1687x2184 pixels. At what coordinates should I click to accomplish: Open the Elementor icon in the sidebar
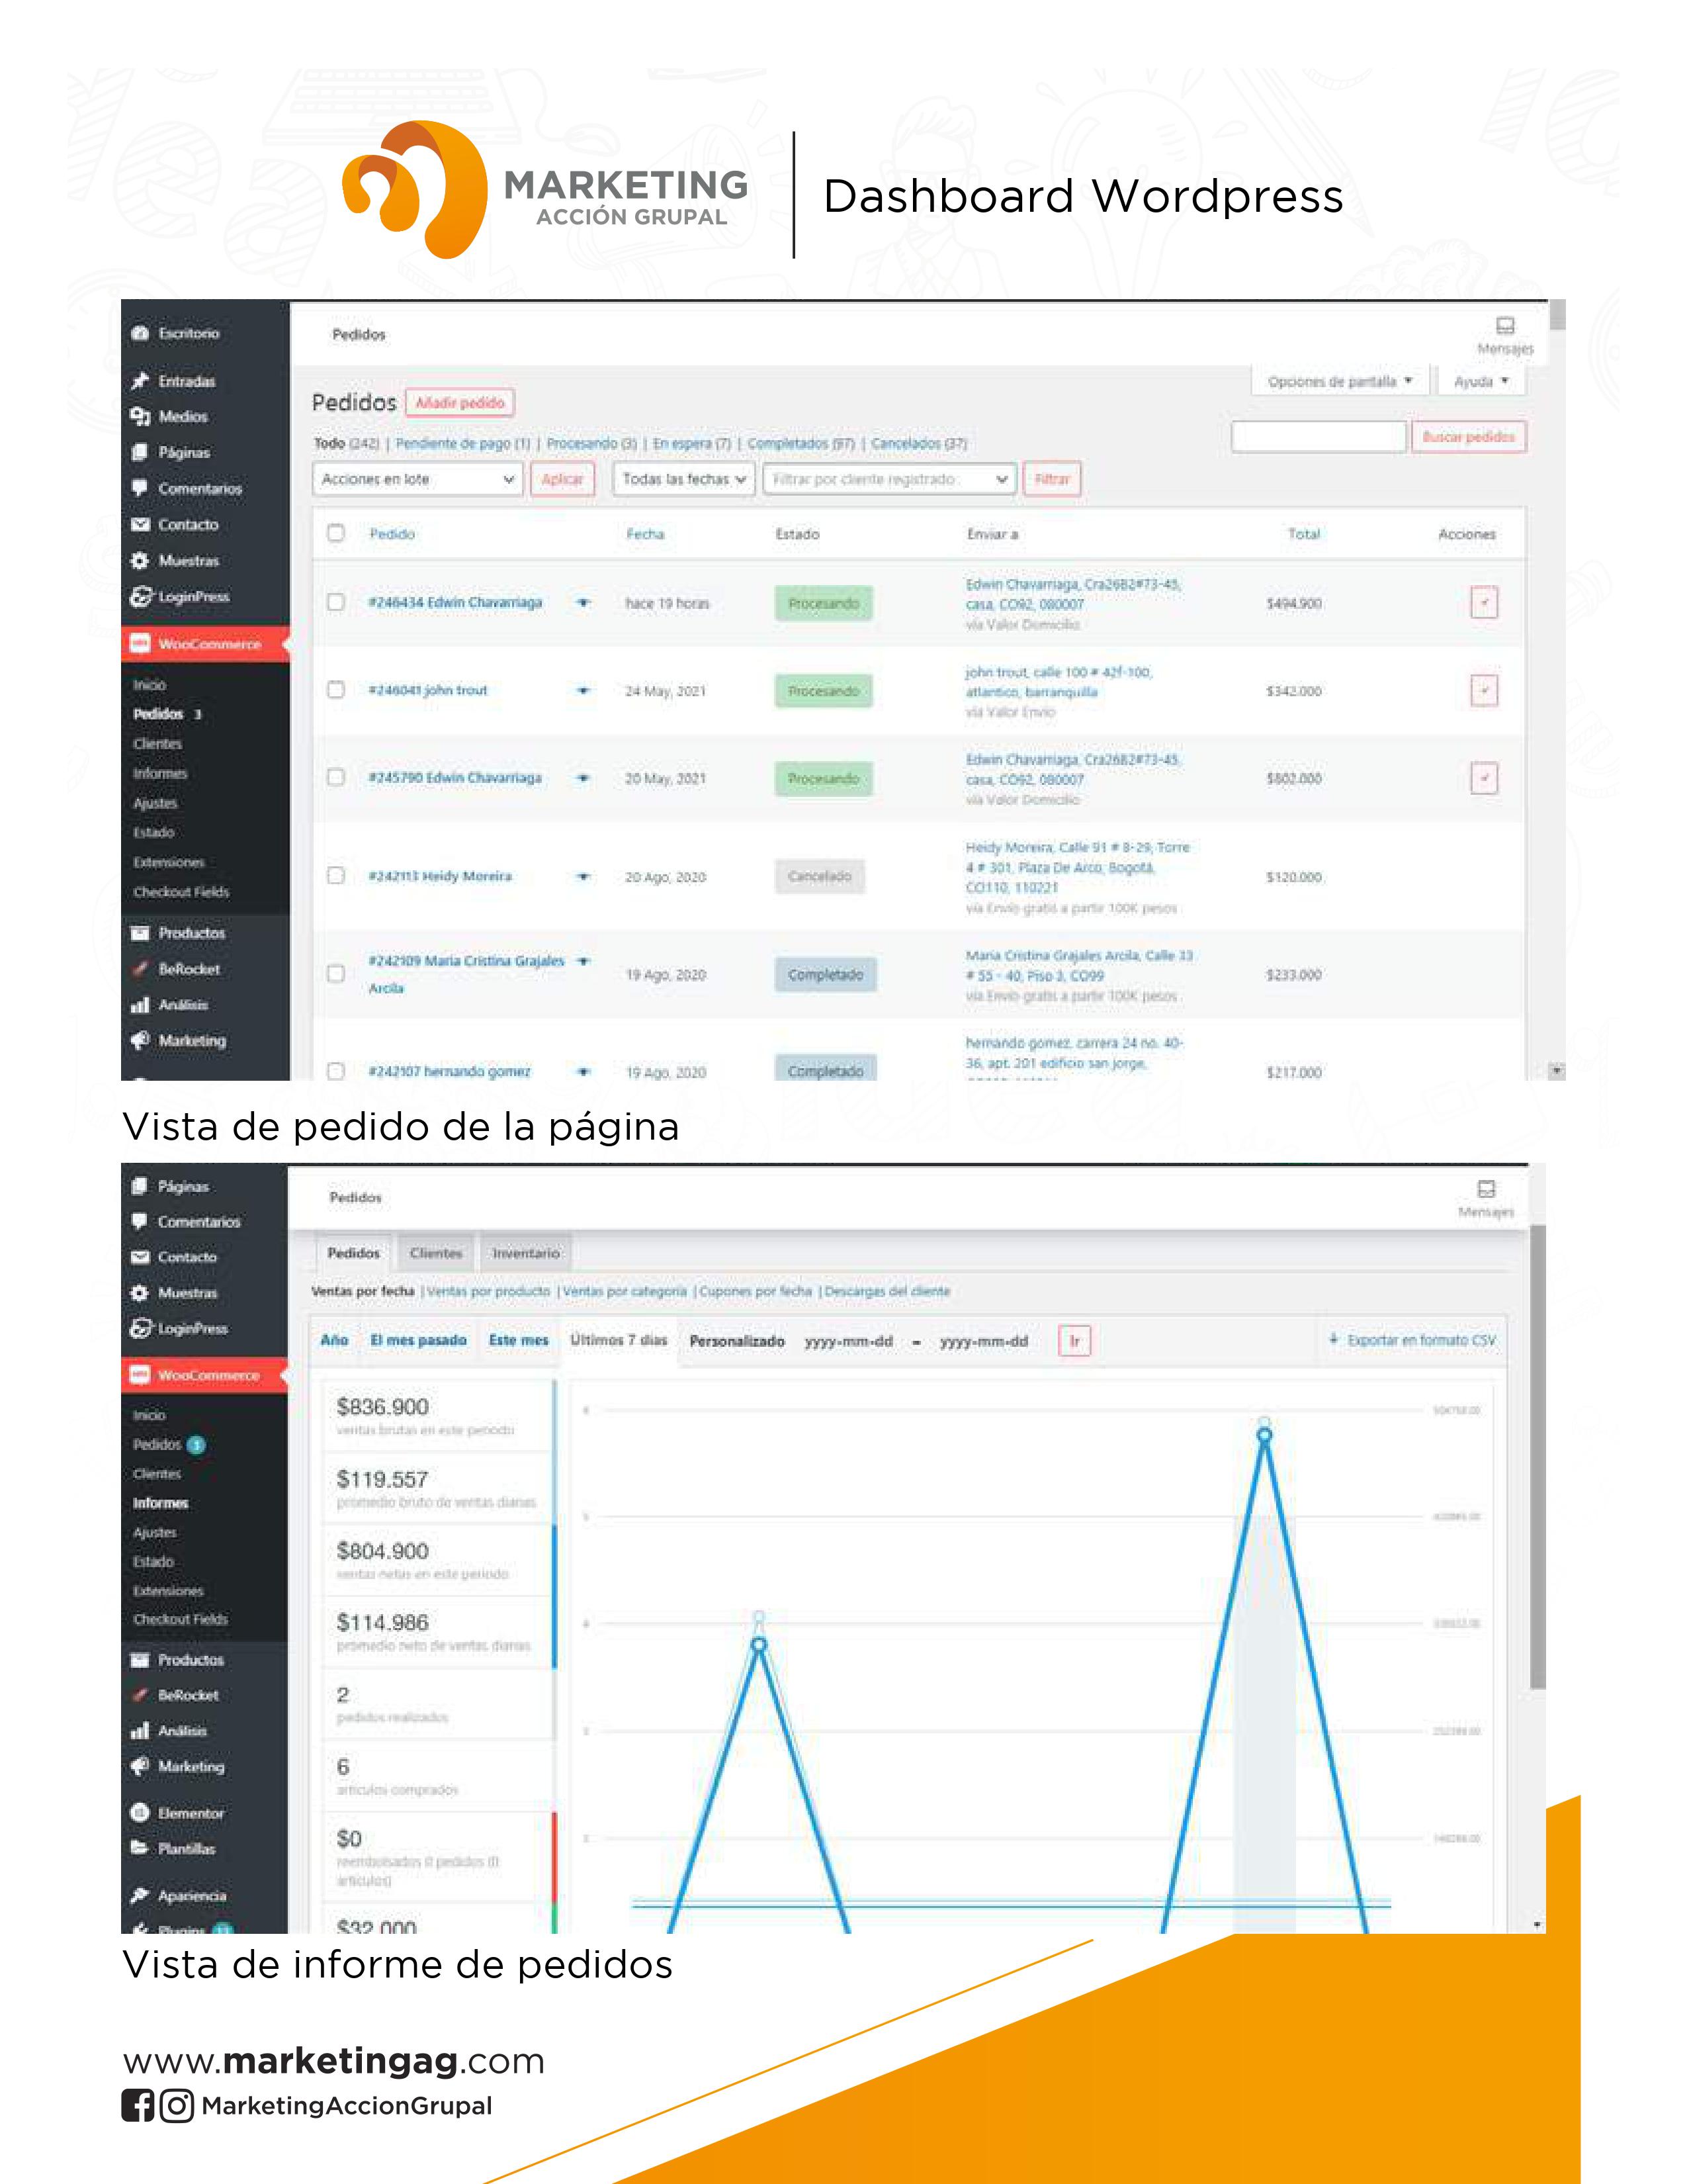[140, 1813]
